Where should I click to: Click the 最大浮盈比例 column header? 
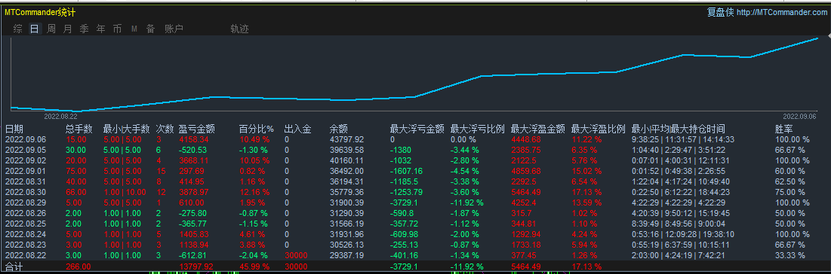coord(599,129)
